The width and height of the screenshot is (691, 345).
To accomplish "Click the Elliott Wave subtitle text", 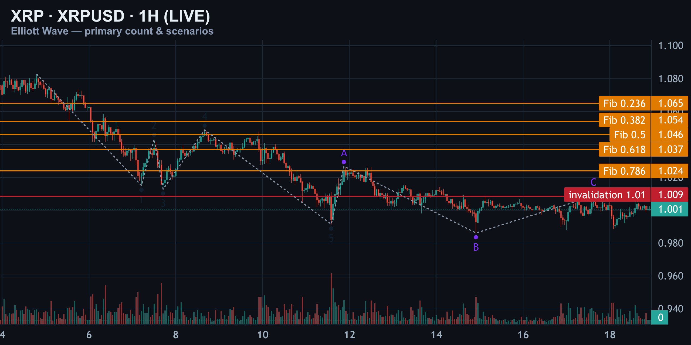I will click(112, 31).
